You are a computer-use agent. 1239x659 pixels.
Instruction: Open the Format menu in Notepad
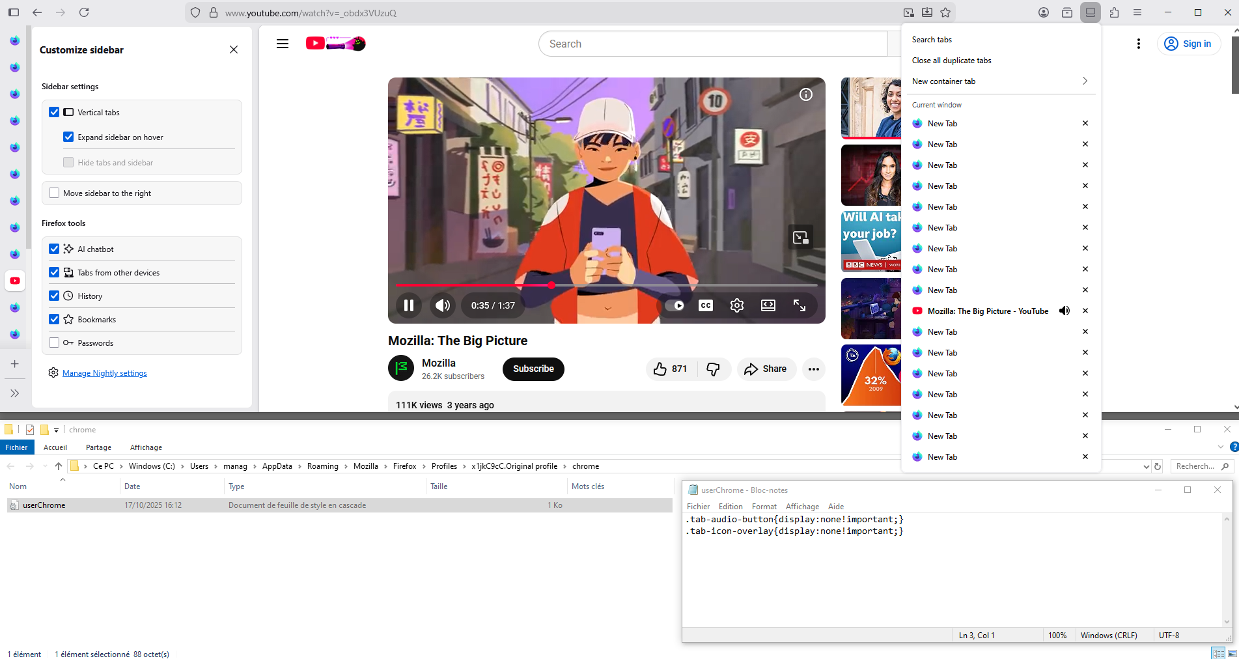(x=764, y=507)
